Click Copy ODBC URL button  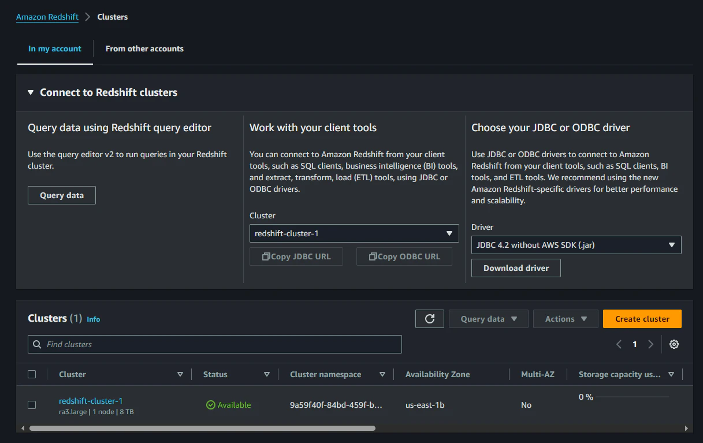tap(404, 256)
